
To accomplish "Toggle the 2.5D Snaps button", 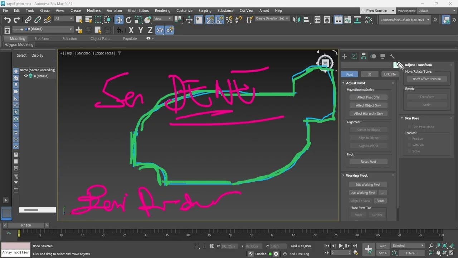I will 210,20.
